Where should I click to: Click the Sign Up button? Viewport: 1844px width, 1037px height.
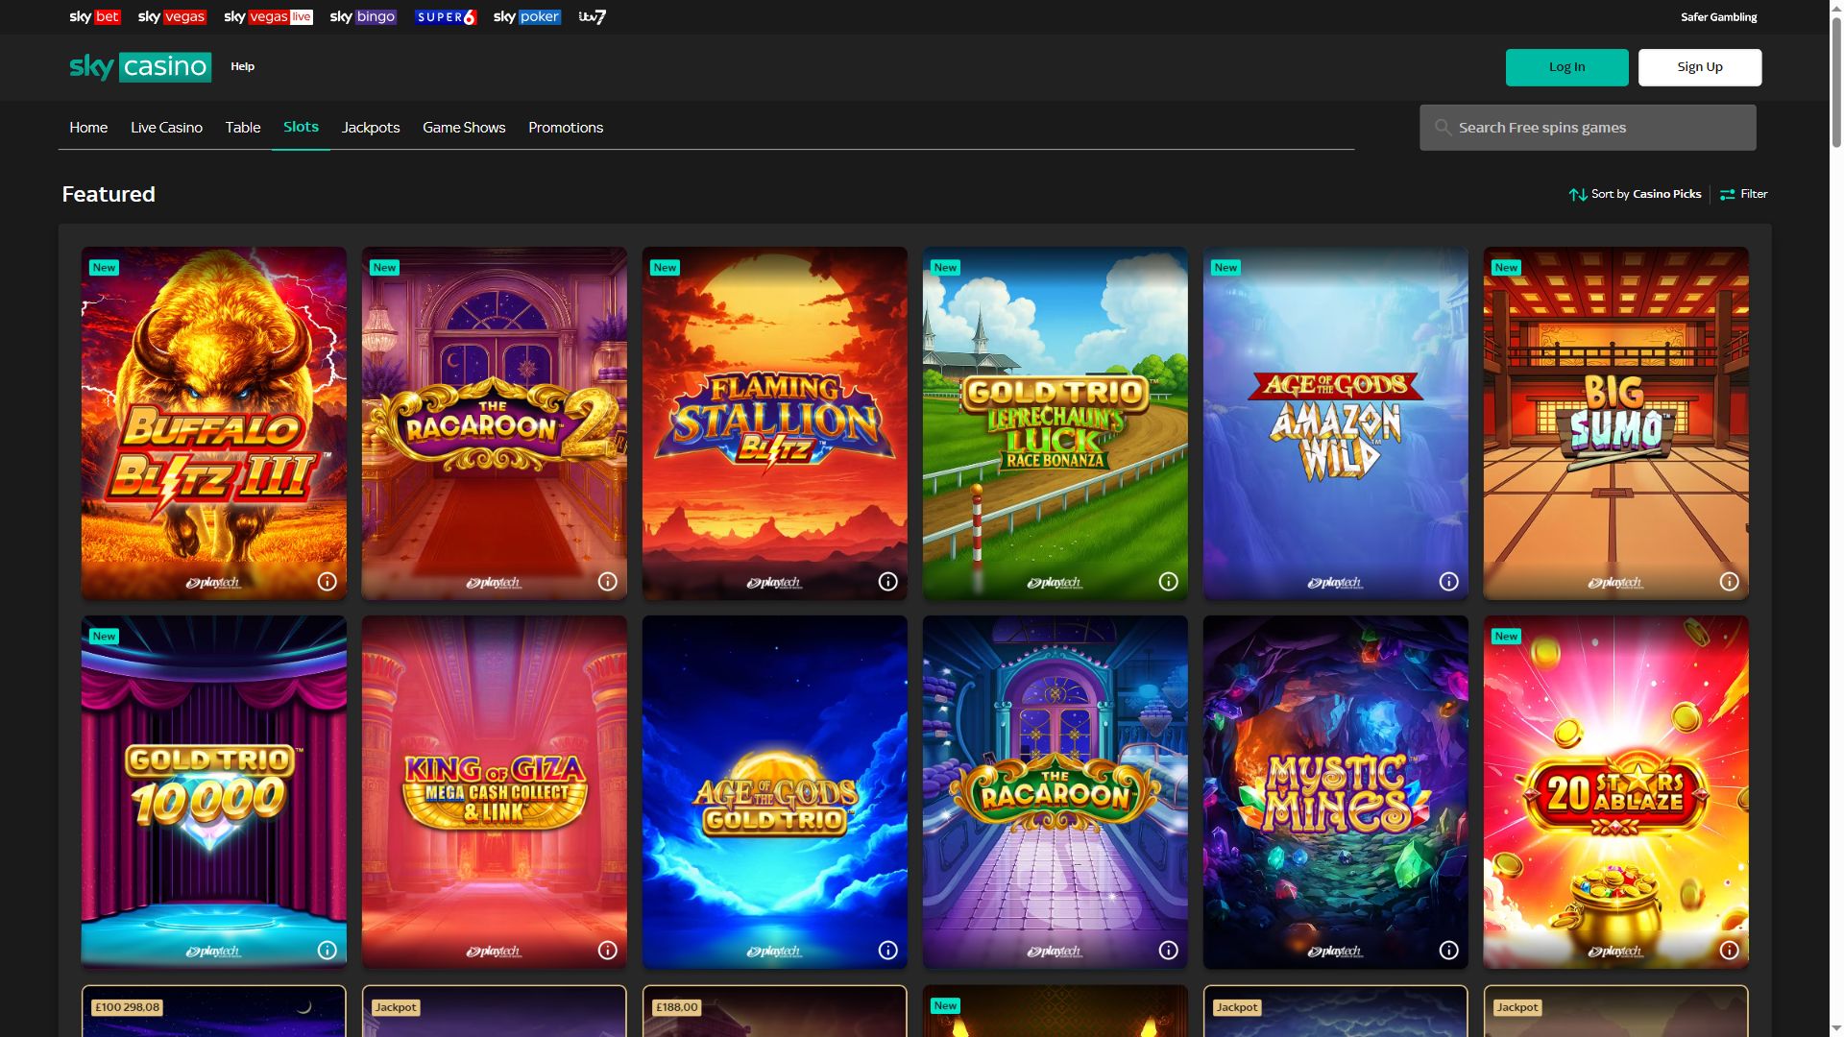pos(1700,67)
